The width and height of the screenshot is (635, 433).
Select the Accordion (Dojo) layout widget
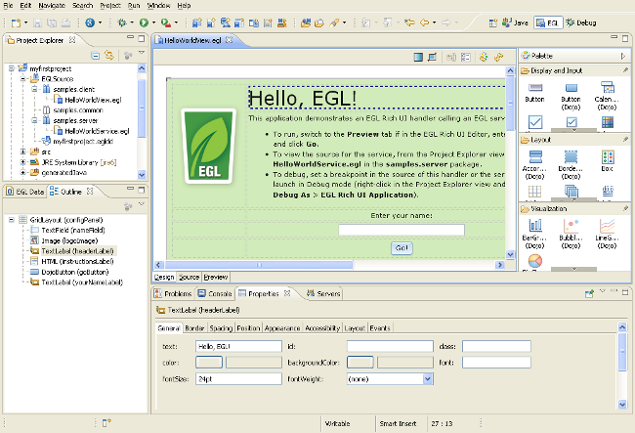tap(535, 165)
